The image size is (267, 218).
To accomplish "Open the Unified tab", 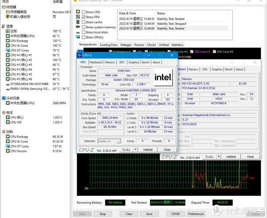I will click(164, 45).
